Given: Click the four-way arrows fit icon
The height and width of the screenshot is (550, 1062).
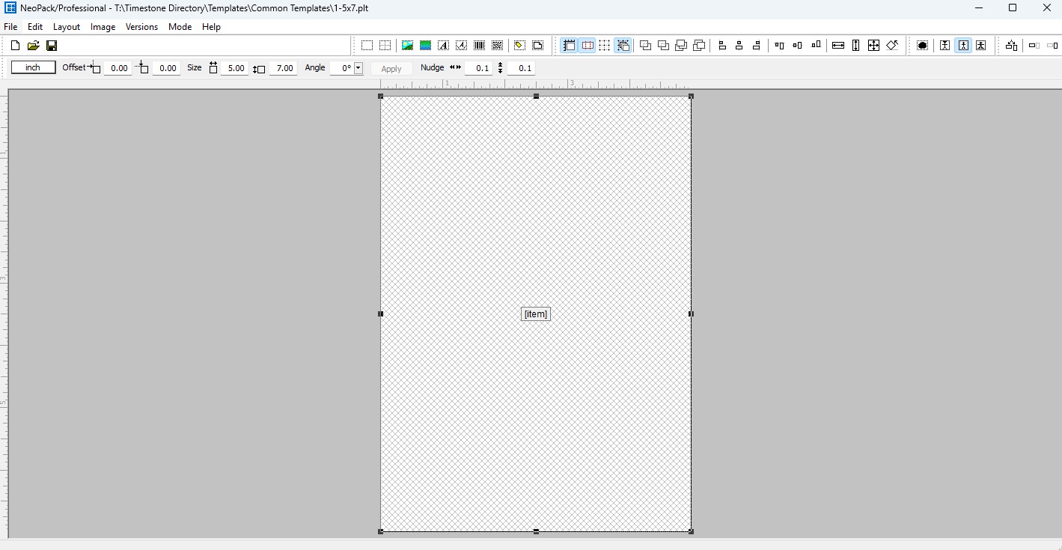Looking at the screenshot, I should [x=873, y=46].
